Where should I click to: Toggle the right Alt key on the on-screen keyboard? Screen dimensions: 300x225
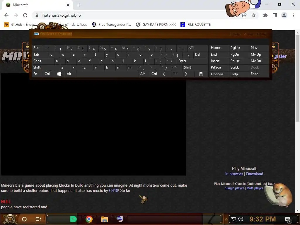pyautogui.click(x=144, y=74)
